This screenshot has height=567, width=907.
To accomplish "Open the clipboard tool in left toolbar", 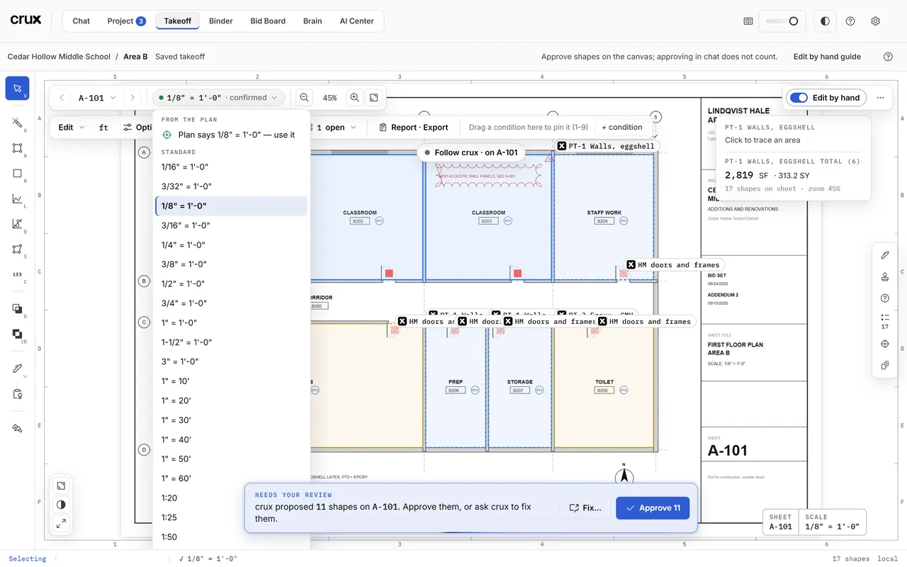I will tap(18, 394).
